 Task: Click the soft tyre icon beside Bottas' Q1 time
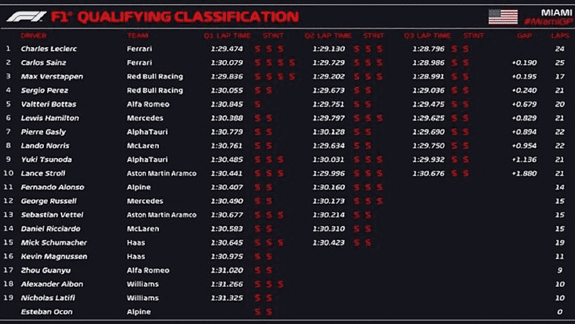click(258, 105)
